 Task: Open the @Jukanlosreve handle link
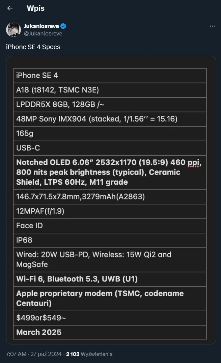[43, 33]
